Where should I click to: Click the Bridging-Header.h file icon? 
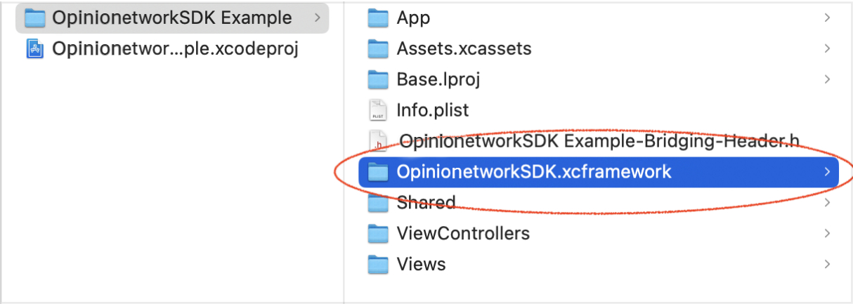click(378, 141)
